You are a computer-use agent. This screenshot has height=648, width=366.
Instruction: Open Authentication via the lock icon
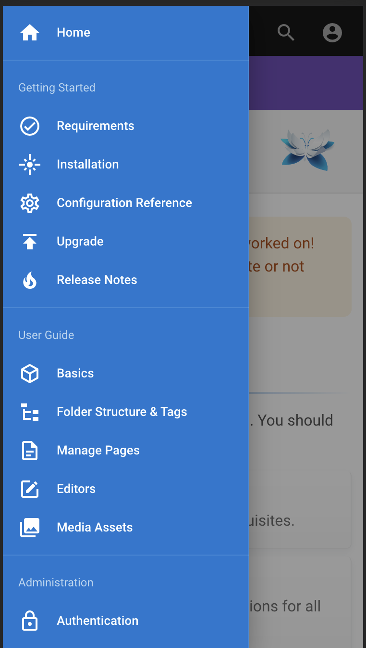(x=30, y=621)
